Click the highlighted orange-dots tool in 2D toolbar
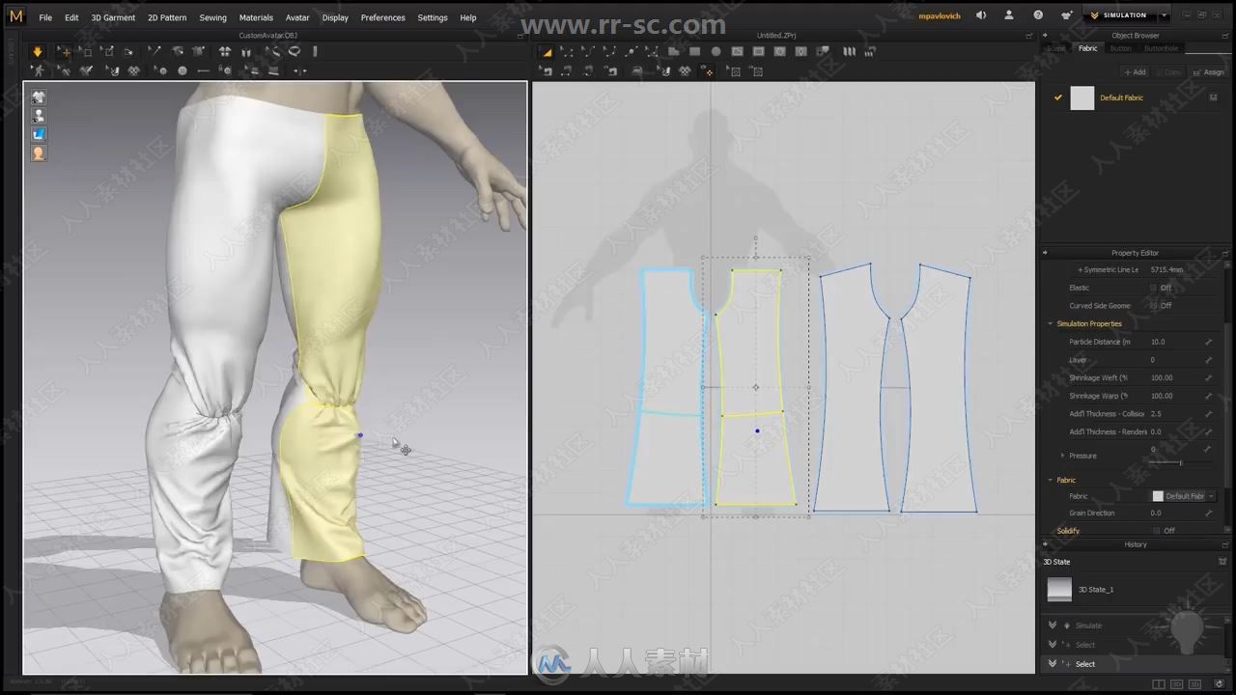This screenshot has width=1236, height=695. click(708, 71)
